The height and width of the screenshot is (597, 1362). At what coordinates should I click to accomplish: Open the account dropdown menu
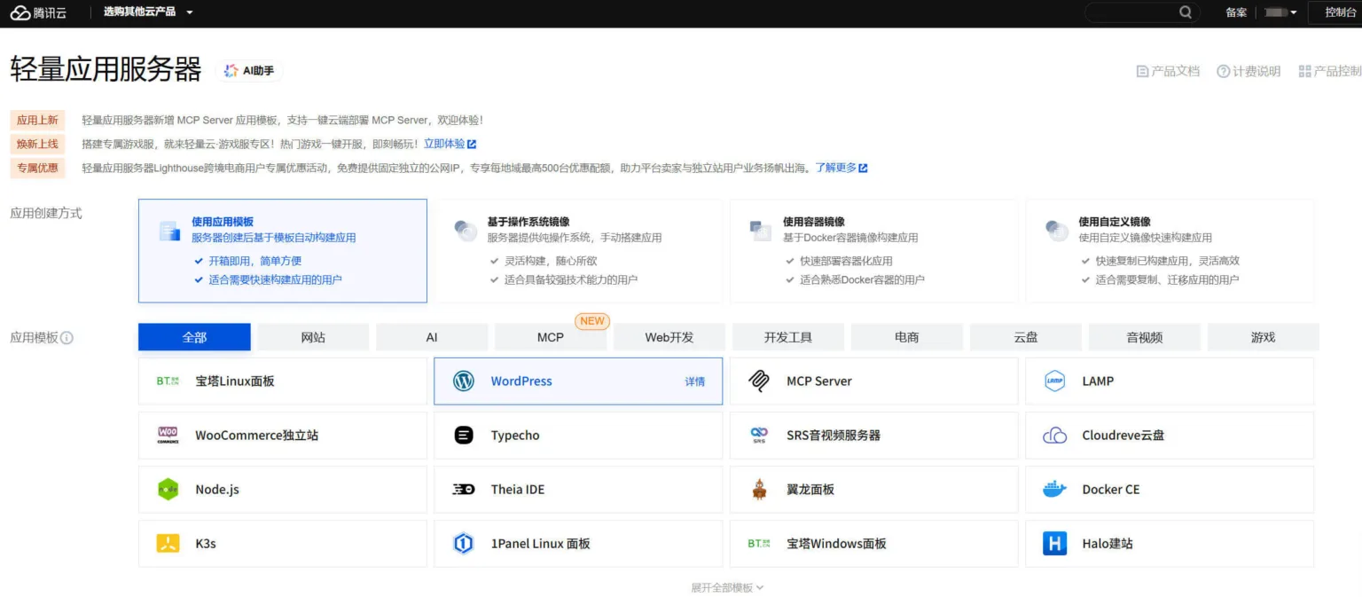(1280, 12)
